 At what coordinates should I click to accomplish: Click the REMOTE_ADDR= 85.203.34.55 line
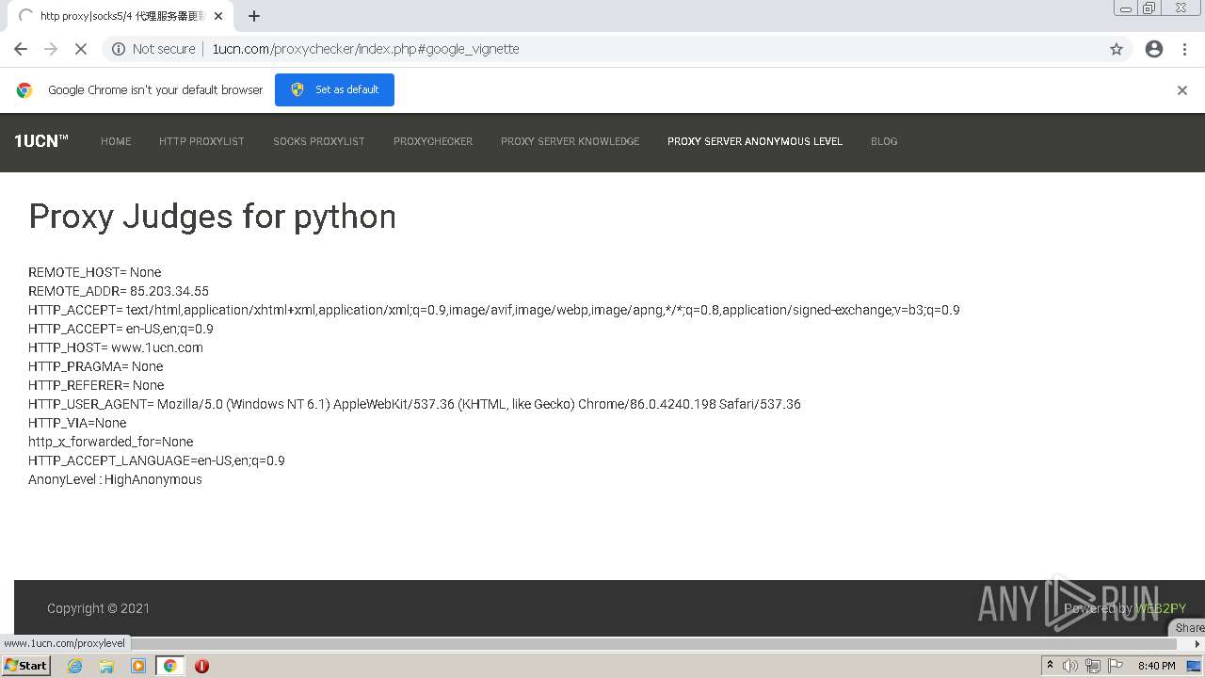point(119,291)
